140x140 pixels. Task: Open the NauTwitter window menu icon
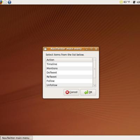coord(45,49)
